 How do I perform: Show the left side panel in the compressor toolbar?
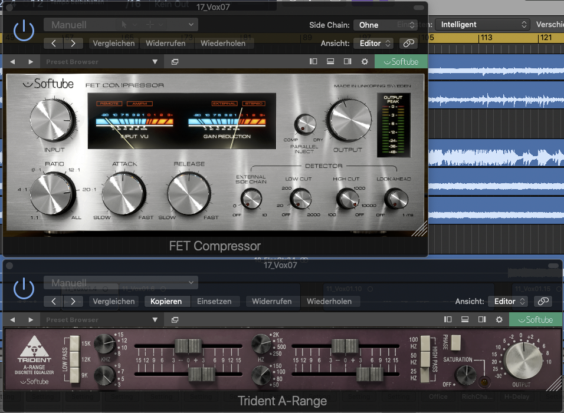pos(313,62)
